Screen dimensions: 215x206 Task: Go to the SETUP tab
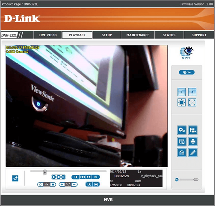coord(107,35)
